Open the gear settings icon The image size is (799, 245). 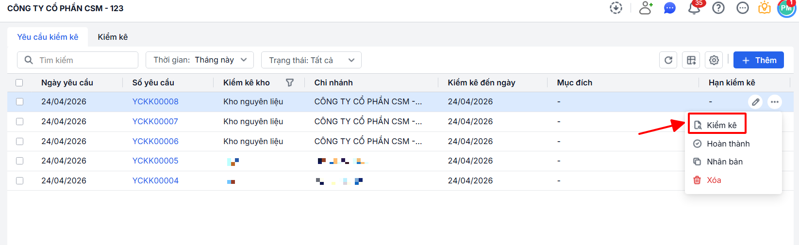(x=714, y=60)
